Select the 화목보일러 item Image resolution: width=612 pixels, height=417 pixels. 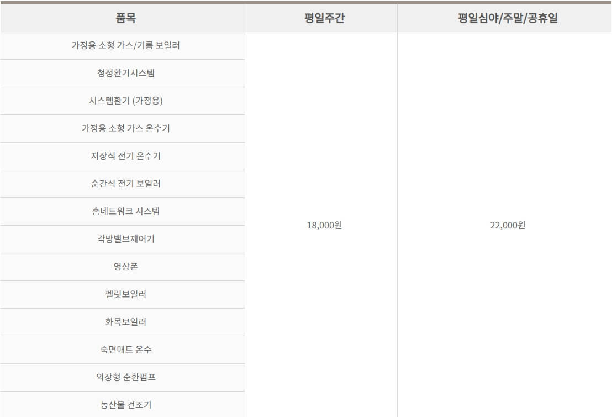point(123,322)
